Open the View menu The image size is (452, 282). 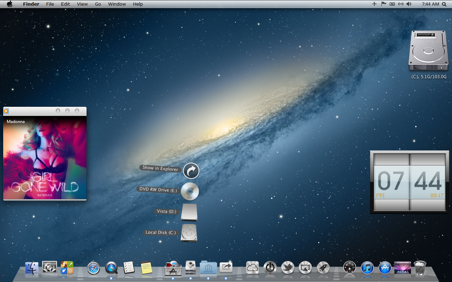click(82, 4)
